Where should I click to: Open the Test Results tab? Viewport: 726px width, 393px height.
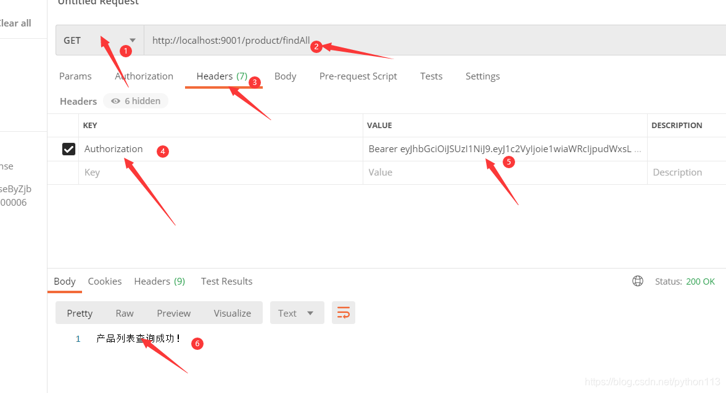[226, 281]
